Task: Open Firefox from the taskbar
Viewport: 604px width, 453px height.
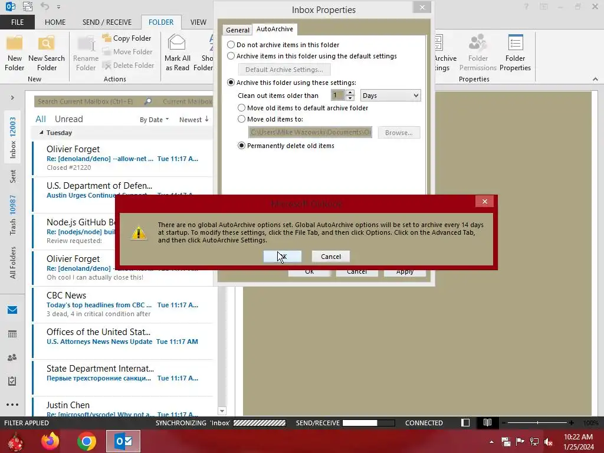Action: [x=50, y=441]
